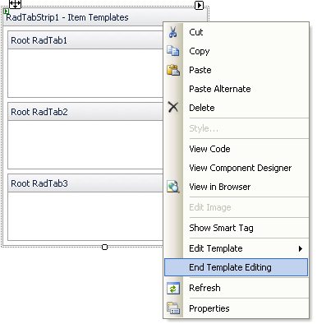Click the disabled Style... menu entry
Image resolution: width=317 pixels, height=324 pixels.
236,128
